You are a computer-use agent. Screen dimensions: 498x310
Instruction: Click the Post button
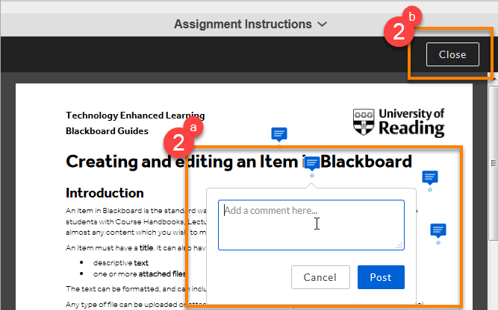tap(381, 277)
